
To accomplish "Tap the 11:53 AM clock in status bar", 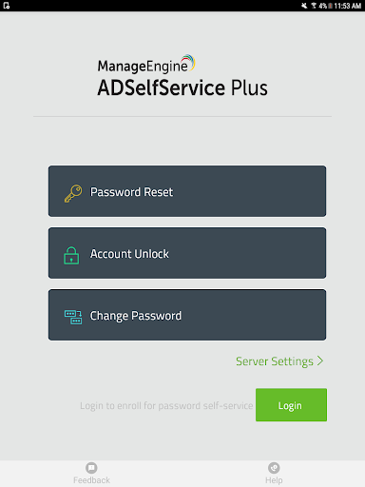I will 348,6.
